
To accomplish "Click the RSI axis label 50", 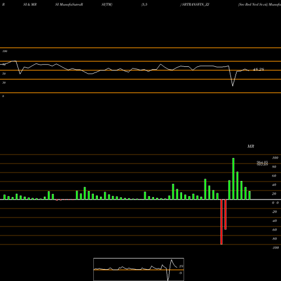I will (4, 74).
